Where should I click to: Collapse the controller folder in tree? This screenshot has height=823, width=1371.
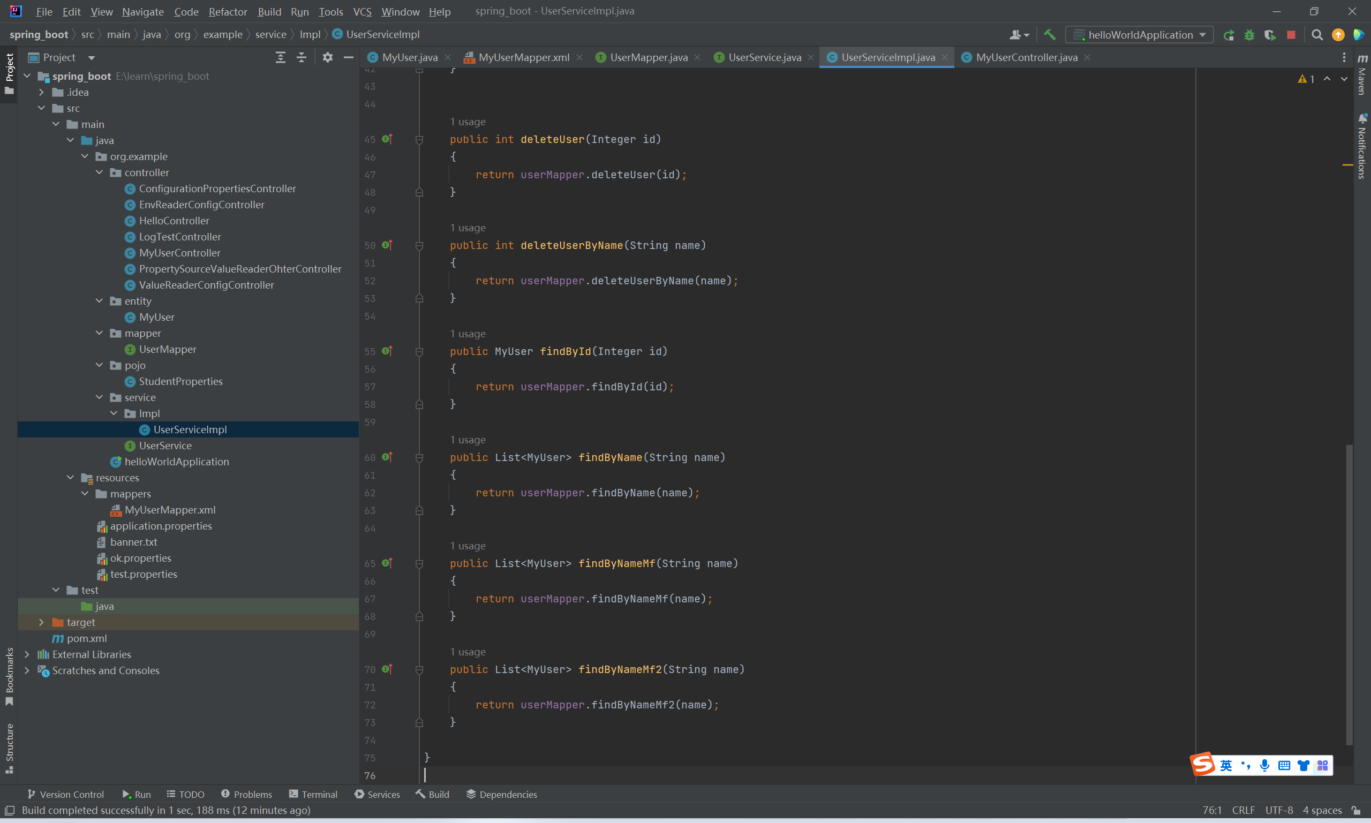tap(99, 172)
